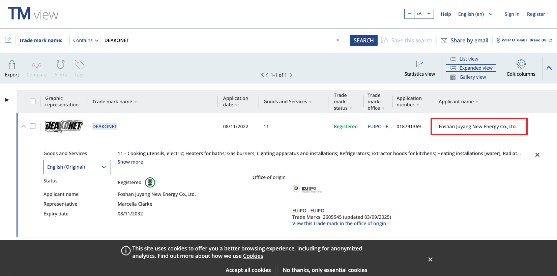
Task: Open WIPO Global Brand DB link
Action: (524, 40)
